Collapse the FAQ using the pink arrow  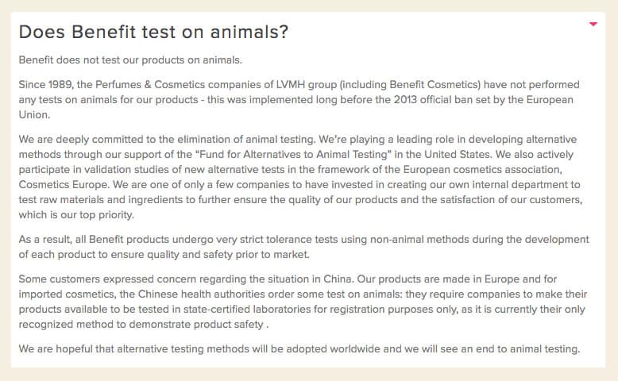pos(593,25)
